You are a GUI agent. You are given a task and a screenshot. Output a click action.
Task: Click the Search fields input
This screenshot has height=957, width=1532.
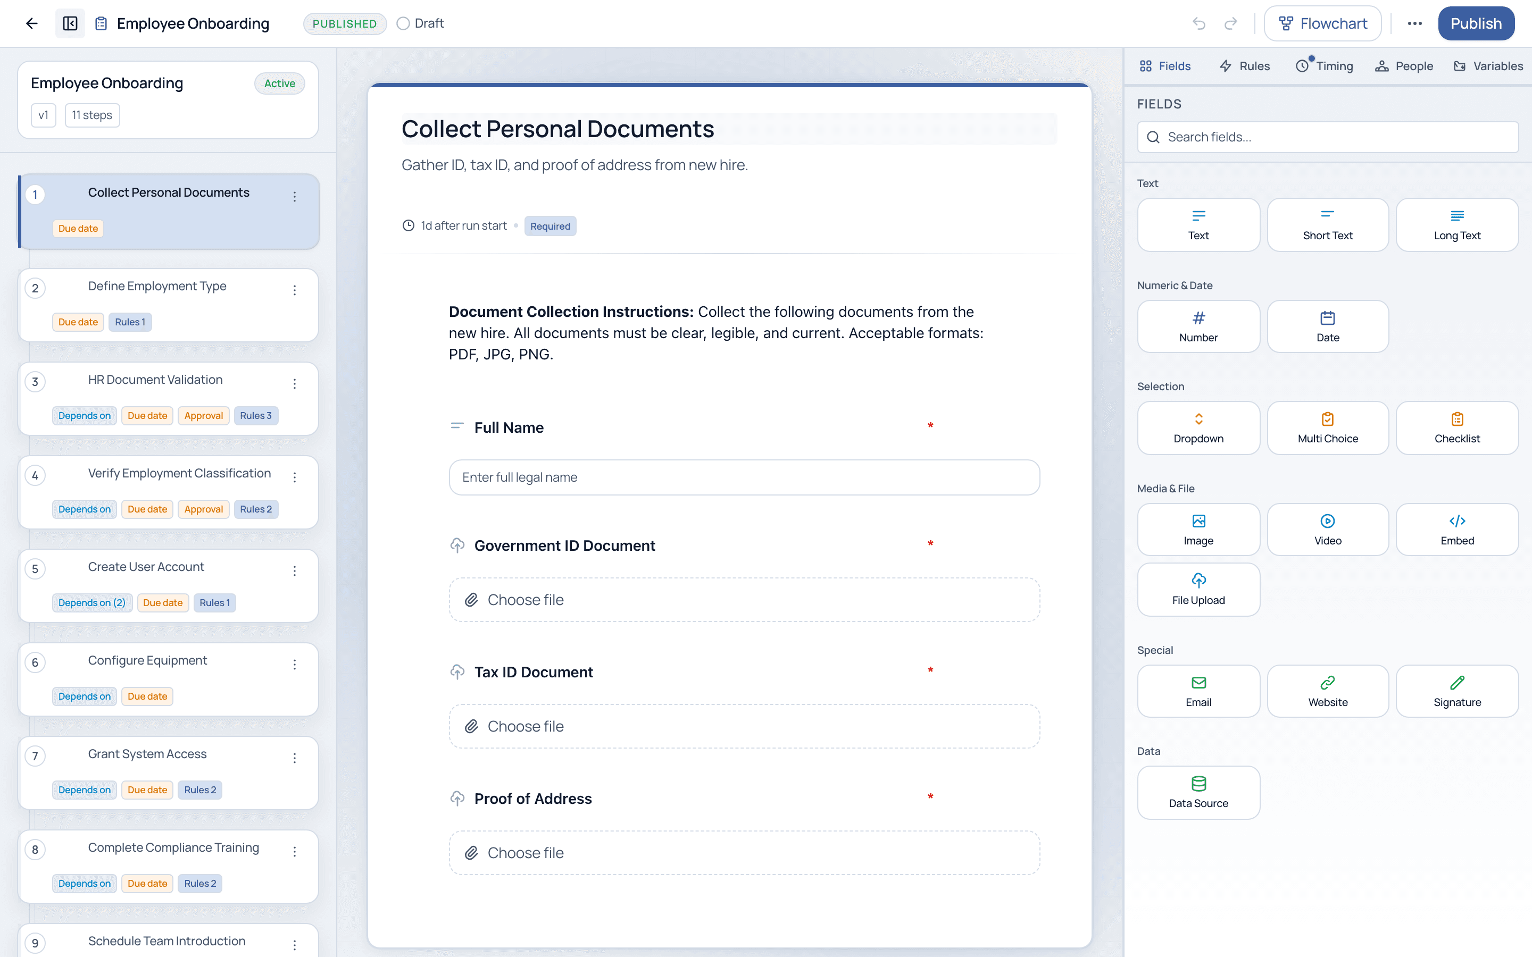(x=1328, y=137)
